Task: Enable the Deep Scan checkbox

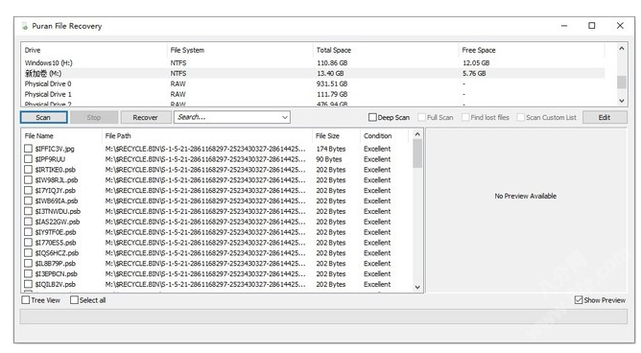Action: [x=372, y=118]
